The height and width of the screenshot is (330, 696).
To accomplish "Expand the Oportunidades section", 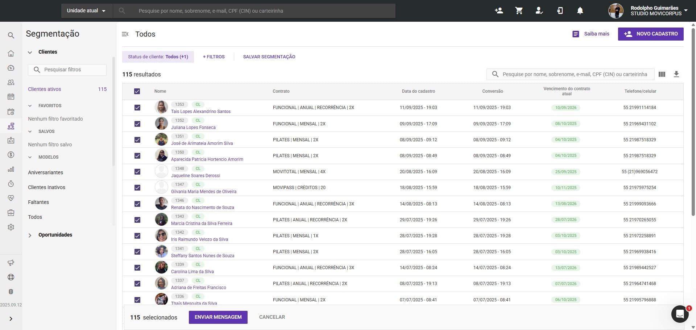I will coord(30,235).
